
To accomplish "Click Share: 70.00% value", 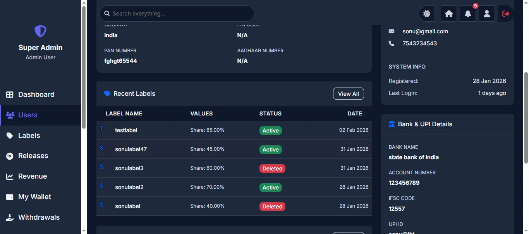I will (207, 187).
